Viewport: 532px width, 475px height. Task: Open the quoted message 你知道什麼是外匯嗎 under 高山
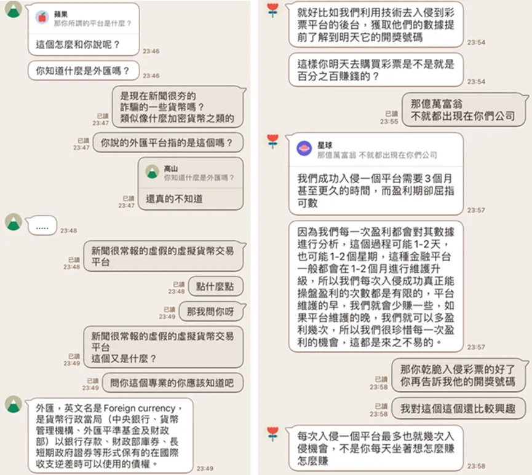pyautogui.click(x=199, y=178)
